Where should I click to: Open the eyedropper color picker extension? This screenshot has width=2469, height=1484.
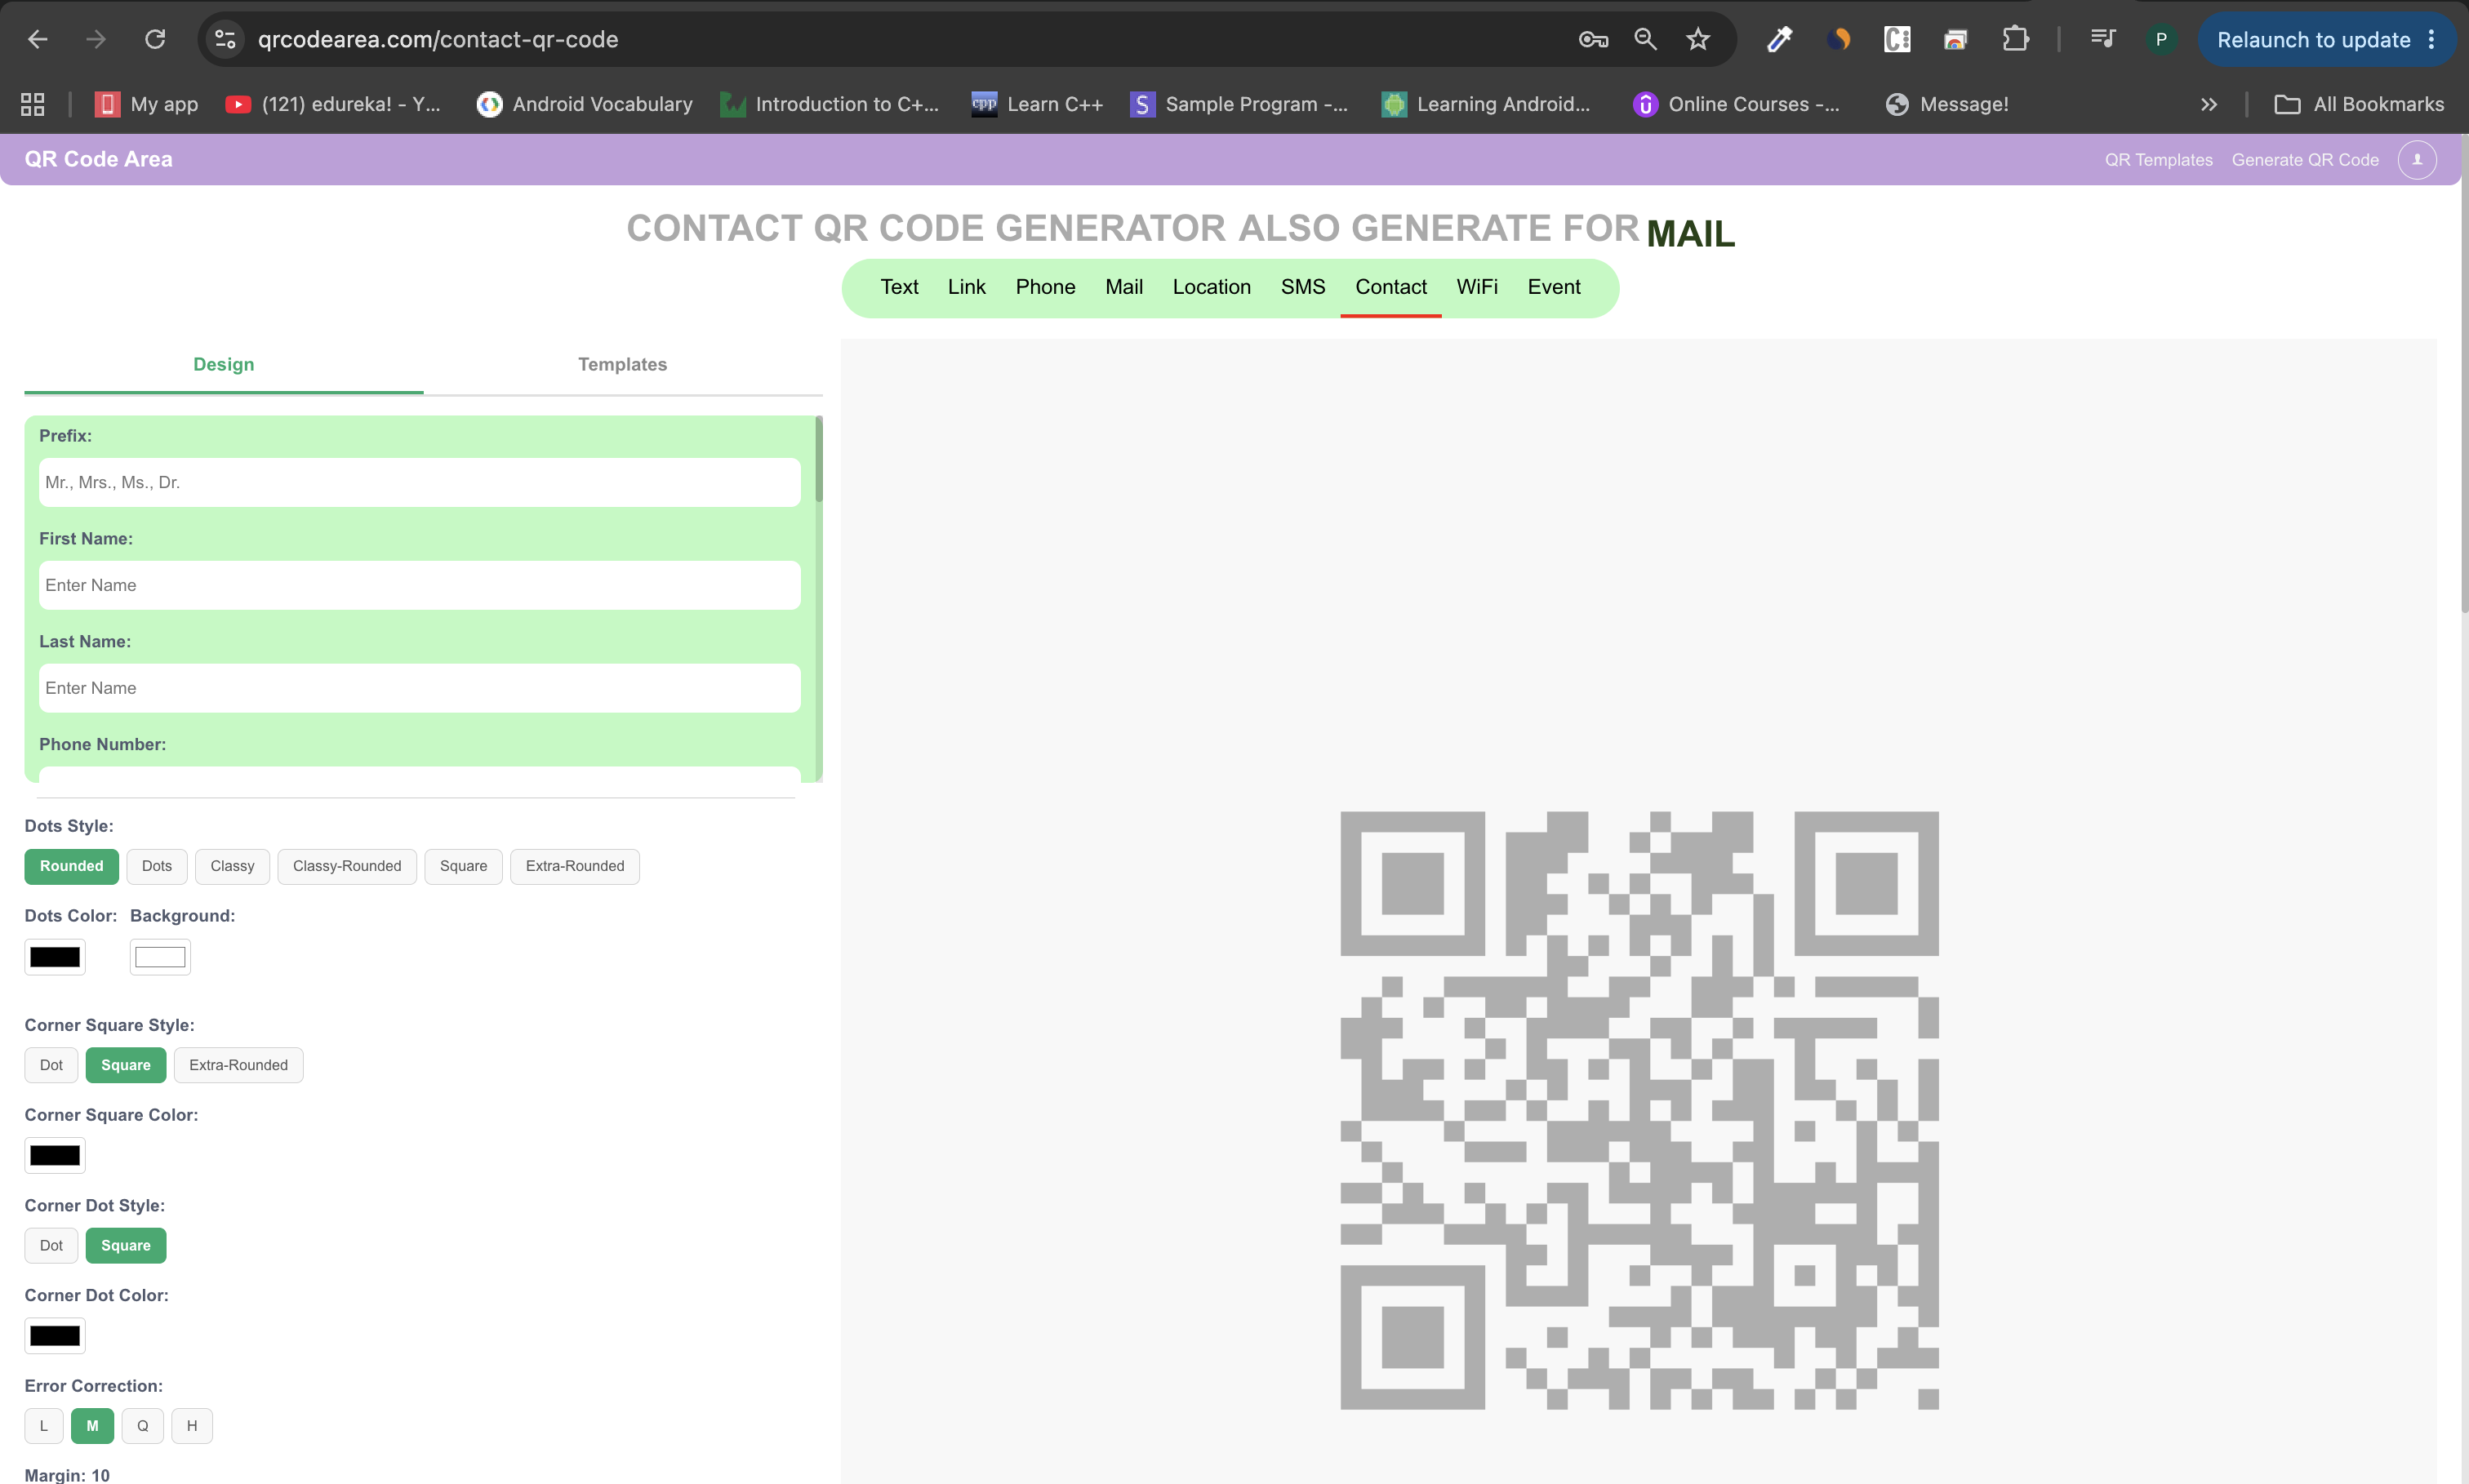tap(1780, 39)
